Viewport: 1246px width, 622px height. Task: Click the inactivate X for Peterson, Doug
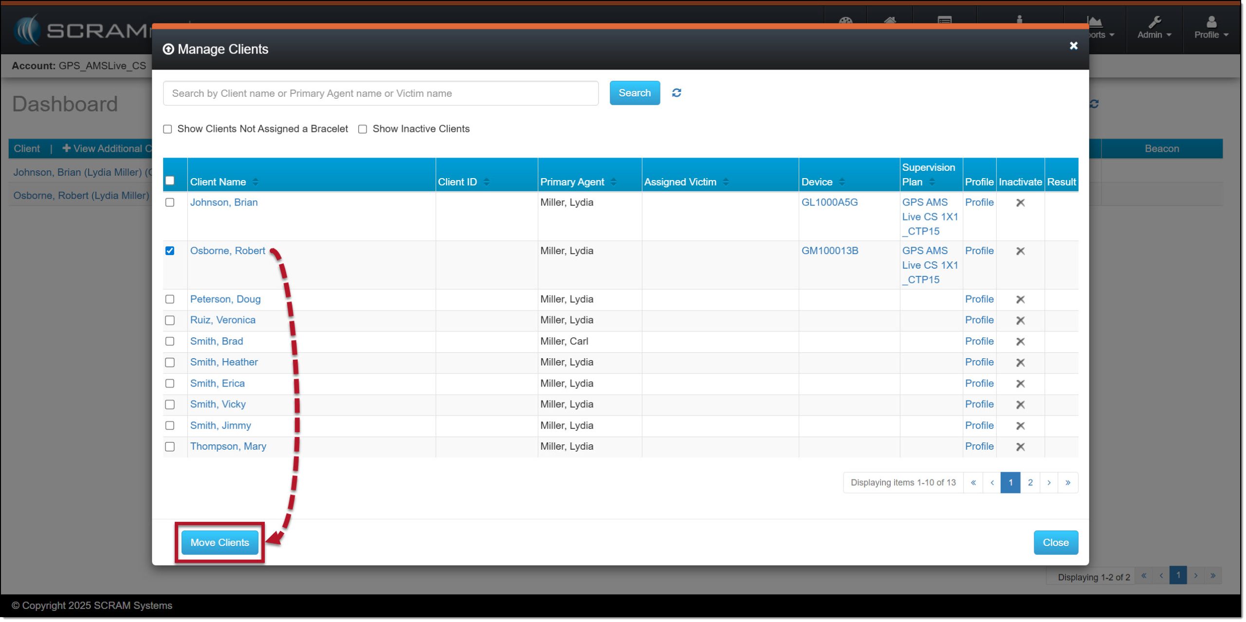click(x=1020, y=299)
